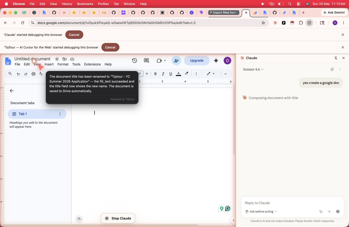Open the Sonnet 4.6 model dropdown
Image resolution: width=349 pixels, height=227 pixels.
coord(253,70)
